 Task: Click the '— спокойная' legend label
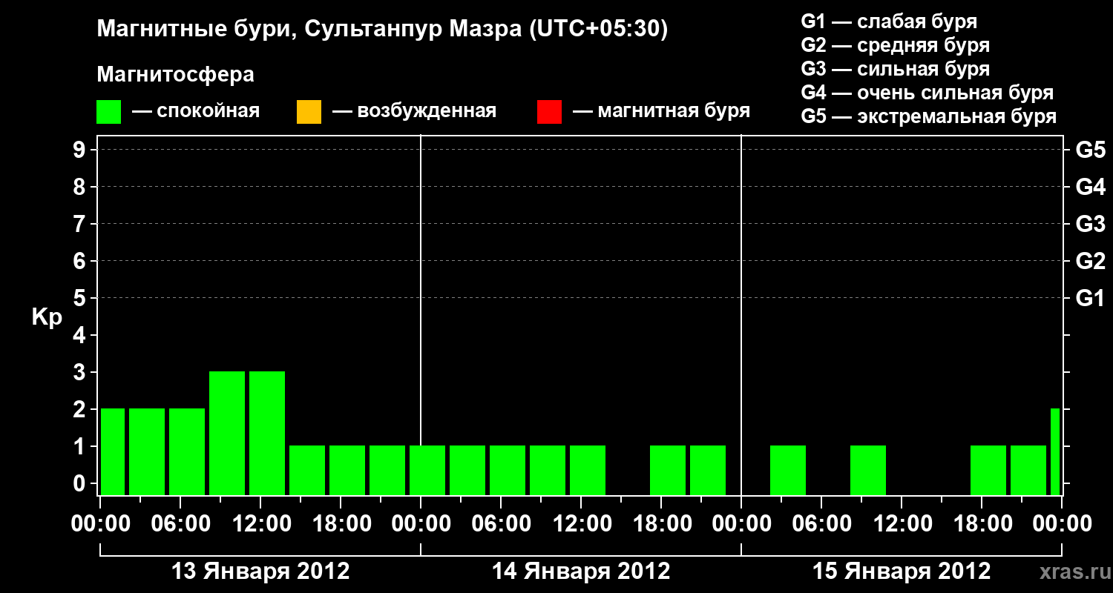tap(196, 112)
